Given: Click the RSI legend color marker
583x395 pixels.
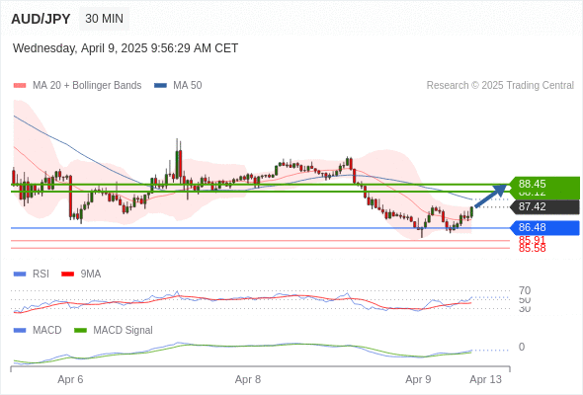Looking at the screenshot, I should [20, 275].
